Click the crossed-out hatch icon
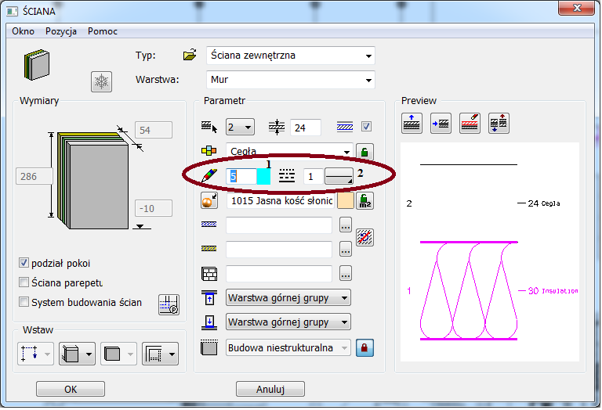Image resolution: width=602 pixels, height=410 pixels. point(364,238)
